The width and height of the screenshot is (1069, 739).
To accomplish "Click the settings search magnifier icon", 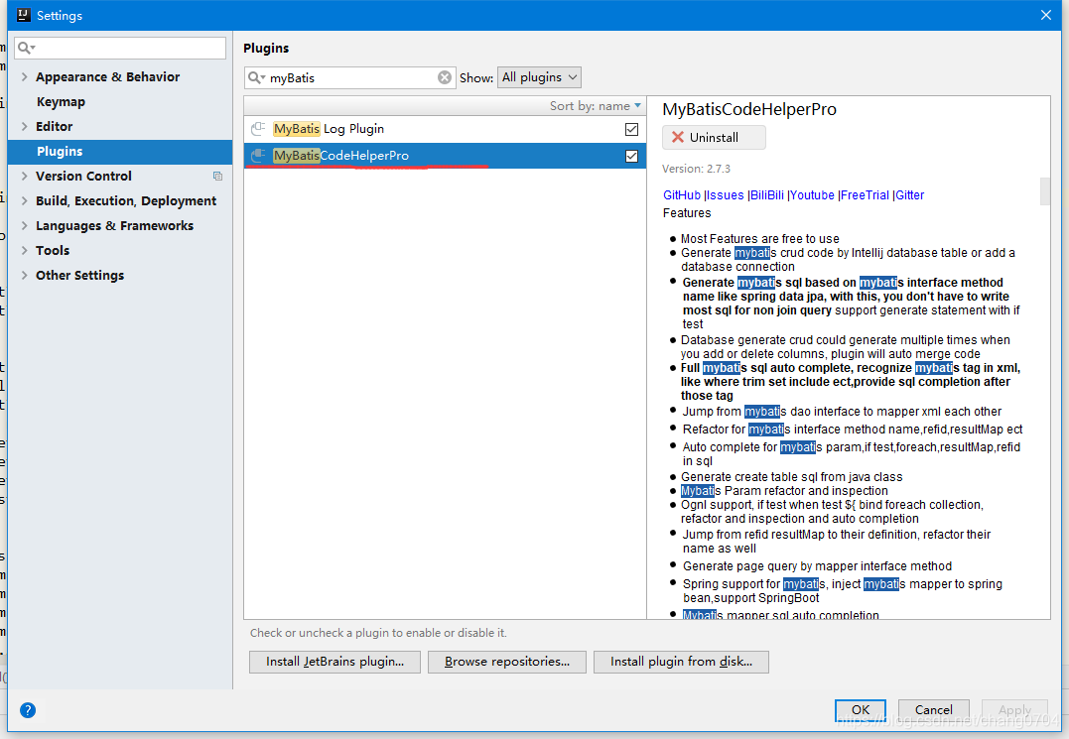I will (26, 48).
